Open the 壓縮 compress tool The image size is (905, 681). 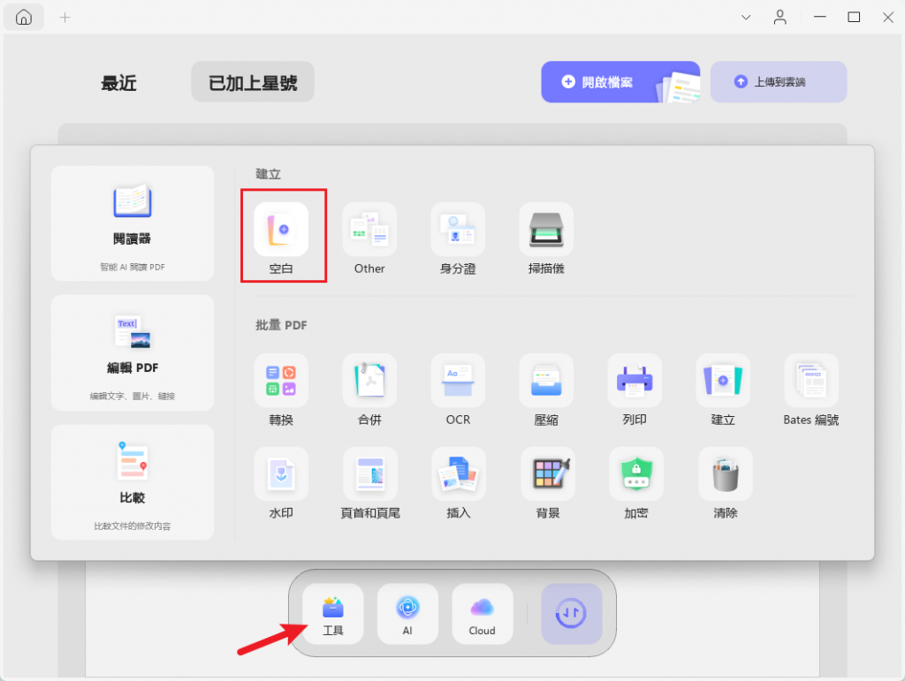[546, 382]
